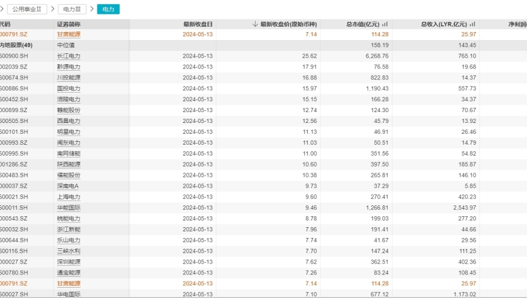Viewport: 527px width, 298px height.
Task: Open the 华能国际 stock link
Action: 68,208
